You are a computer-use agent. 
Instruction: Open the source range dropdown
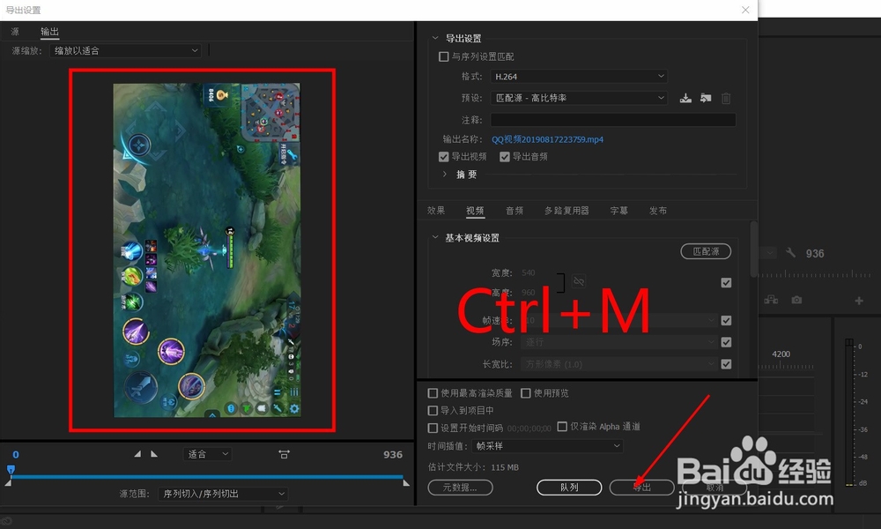(x=223, y=494)
